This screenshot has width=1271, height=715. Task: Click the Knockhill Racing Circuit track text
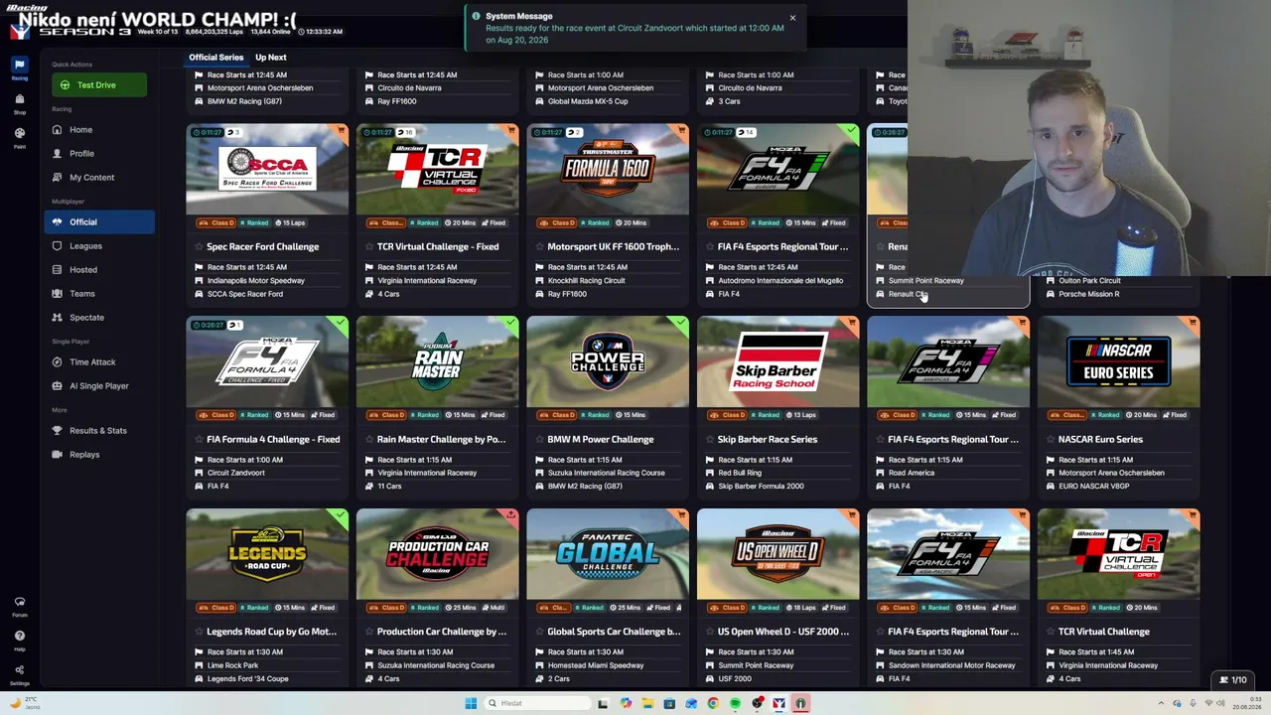pos(586,280)
